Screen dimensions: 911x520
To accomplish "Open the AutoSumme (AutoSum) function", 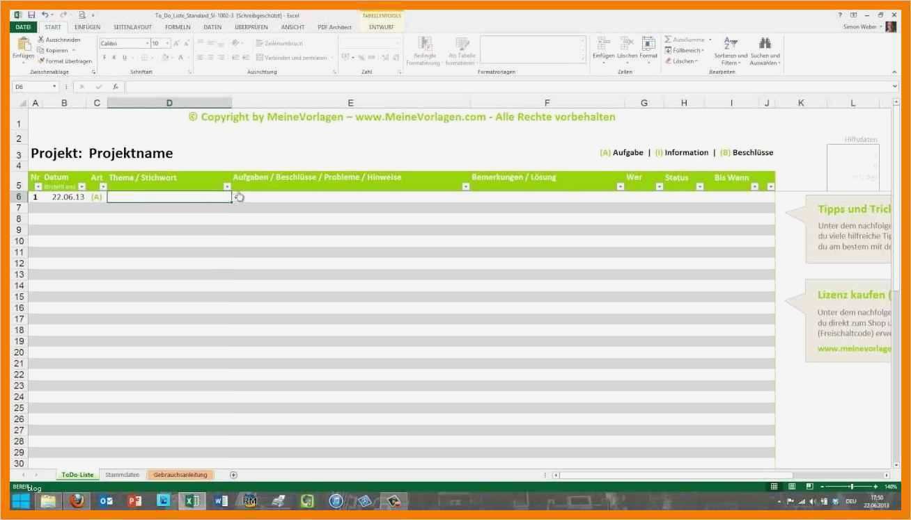I will [x=669, y=40].
